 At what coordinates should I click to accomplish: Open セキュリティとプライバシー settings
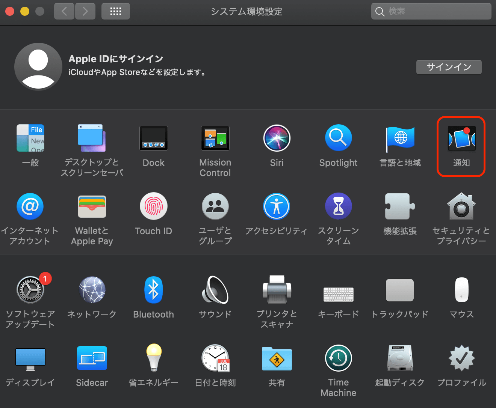point(461,206)
